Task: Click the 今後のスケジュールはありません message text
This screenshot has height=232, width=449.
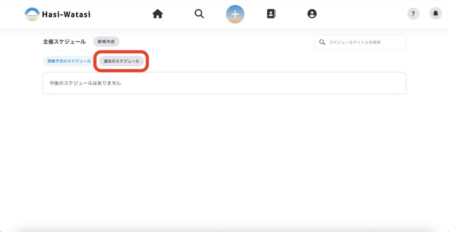Action: click(x=86, y=83)
